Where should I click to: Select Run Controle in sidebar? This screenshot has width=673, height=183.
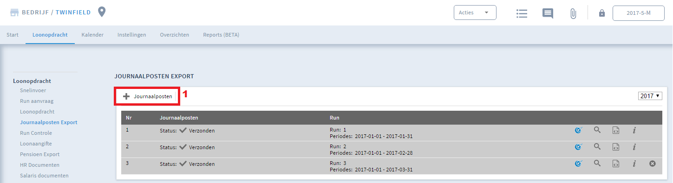[x=36, y=133]
